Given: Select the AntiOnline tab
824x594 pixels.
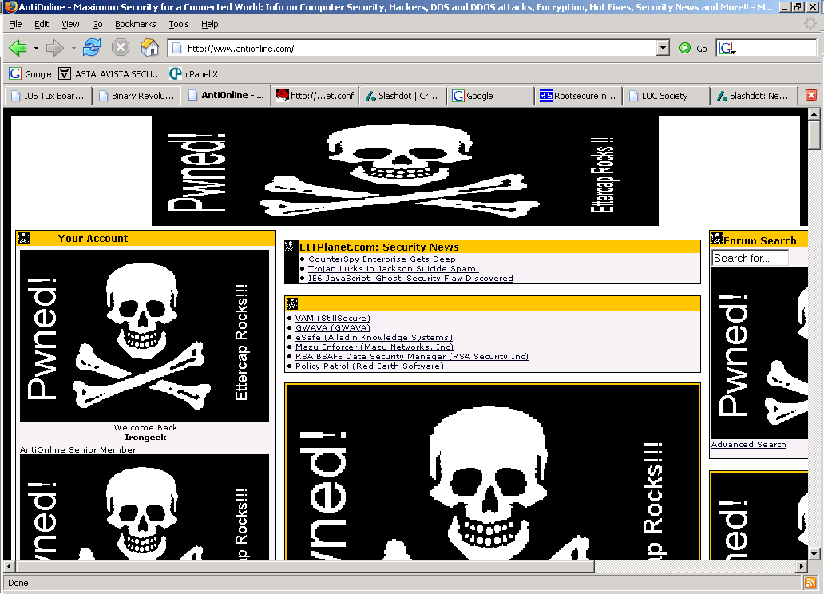Looking at the screenshot, I should pyautogui.click(x=226, y=95).
